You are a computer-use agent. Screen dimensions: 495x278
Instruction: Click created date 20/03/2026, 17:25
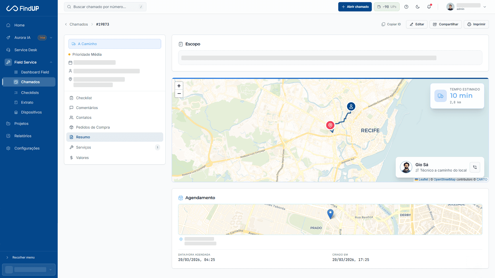(x=351, y=260)
